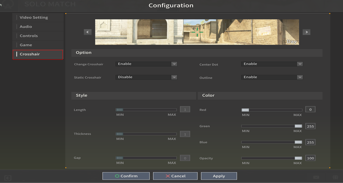This screenshot has height=183, width=343.
Task: Click the Red color slider handle
Action: 245,110
